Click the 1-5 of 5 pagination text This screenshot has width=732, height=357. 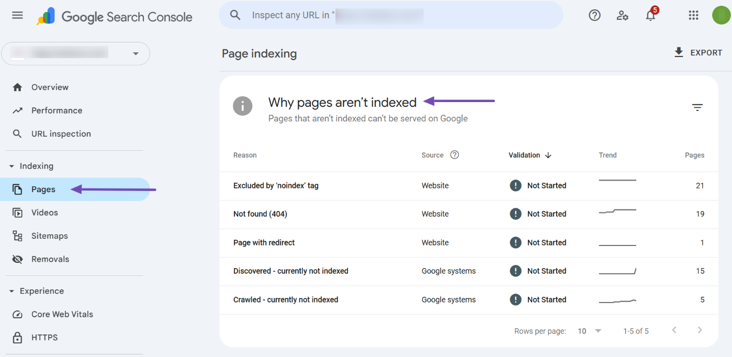(636, 331)
